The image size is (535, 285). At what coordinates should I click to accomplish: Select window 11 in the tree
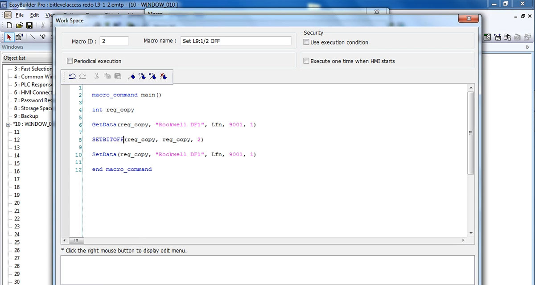point(17,132)
